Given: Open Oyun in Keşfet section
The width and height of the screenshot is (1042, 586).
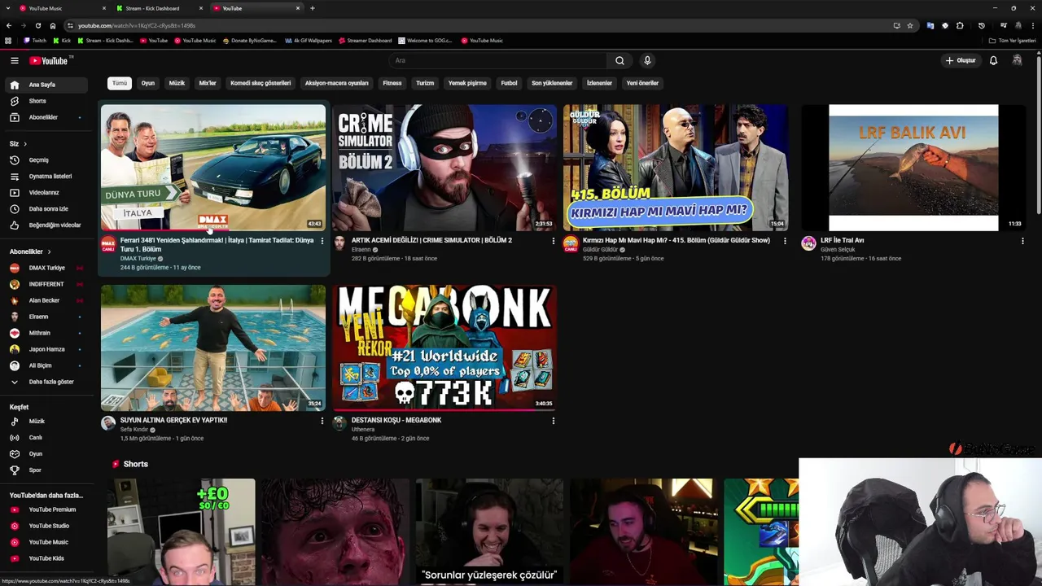Looking at the screenshot, I should pos(46,453).
